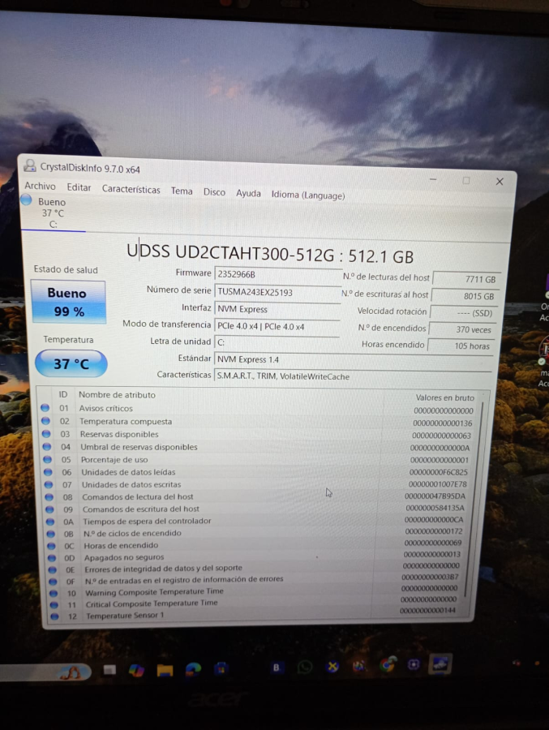549x730 pixels.
Task: Click status dot of Apagados no seguros row
Action: click(52, 558)
